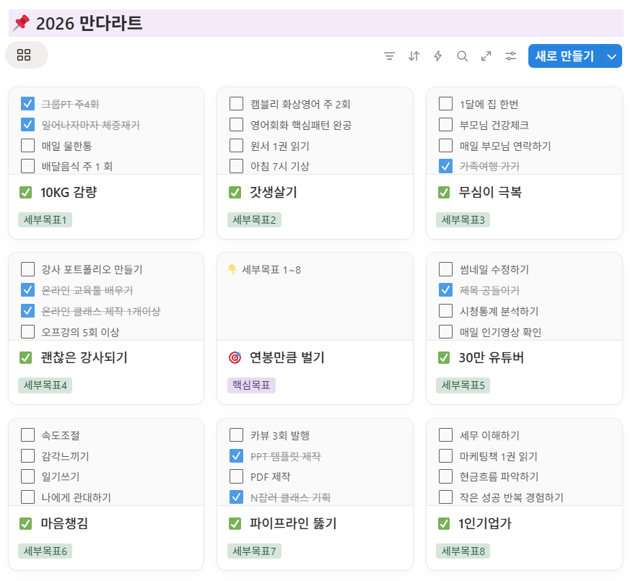633x581 pixels.
Task: Check the 매일 물한통 checkbox
Action: (x=27, y=144)
